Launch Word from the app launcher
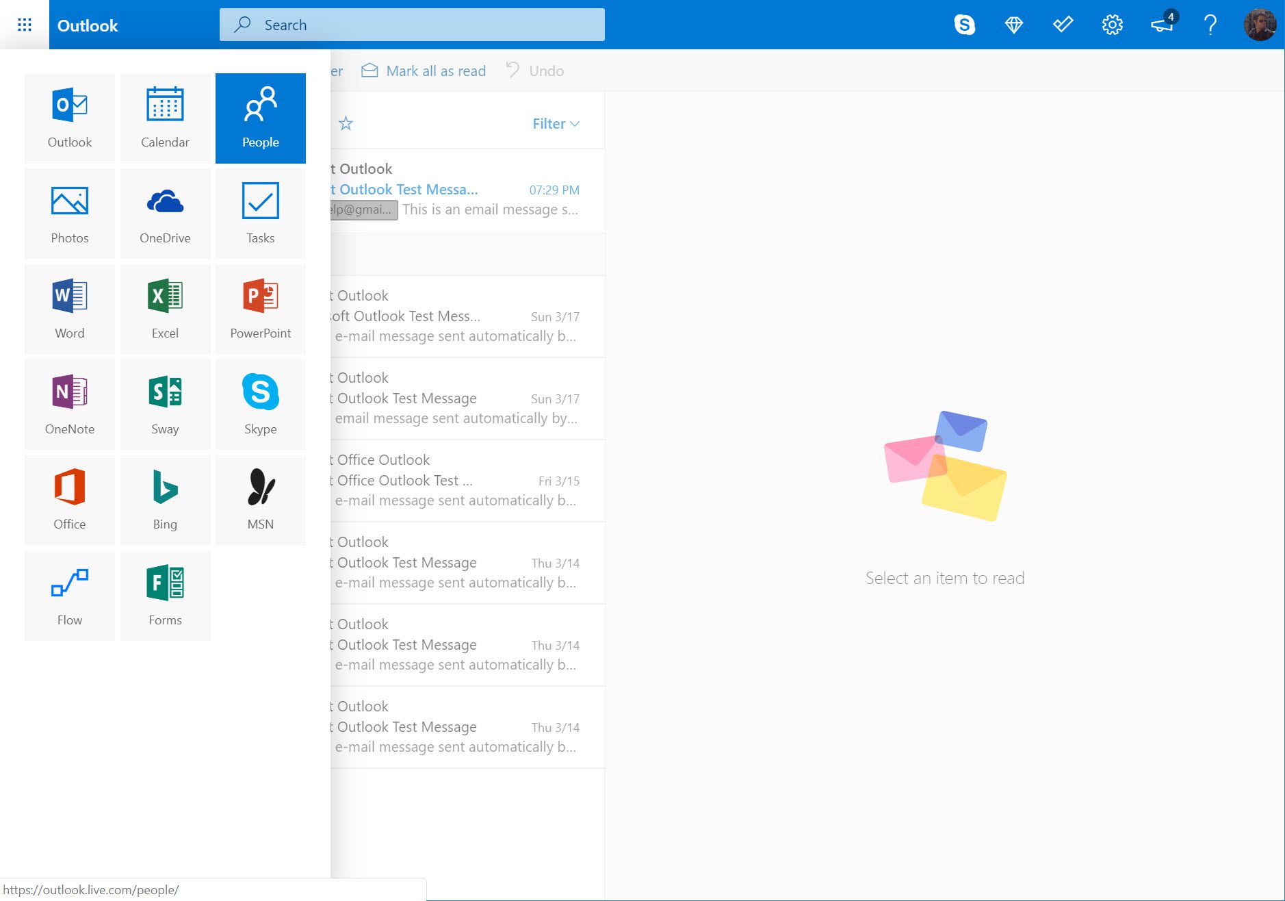1285x901 pixels. click(x=70, y=309)
